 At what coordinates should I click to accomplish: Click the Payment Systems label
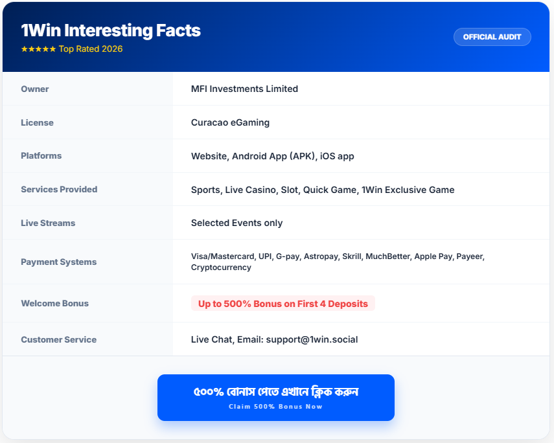(58, 262)
